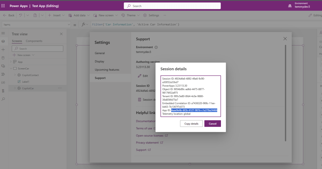Collapse the ScreenCar tree node
The width and height of the screenshot is (322, 169).
coord(11,68)
